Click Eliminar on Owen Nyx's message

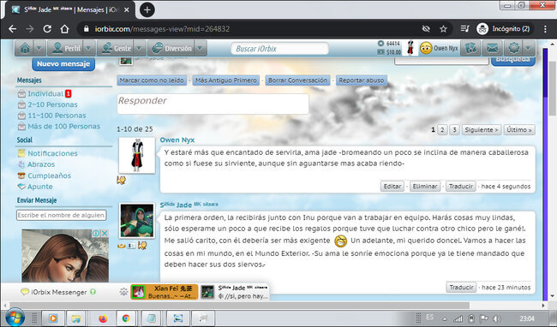tap(425, 187)
